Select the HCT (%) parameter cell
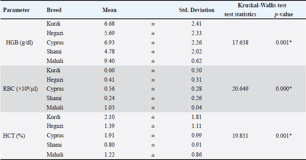306x160 pixels. pos(14,136)
